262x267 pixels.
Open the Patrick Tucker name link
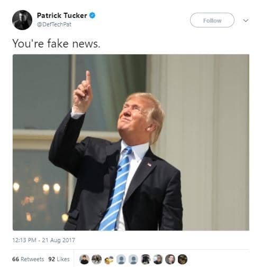(x=62, y=15)
